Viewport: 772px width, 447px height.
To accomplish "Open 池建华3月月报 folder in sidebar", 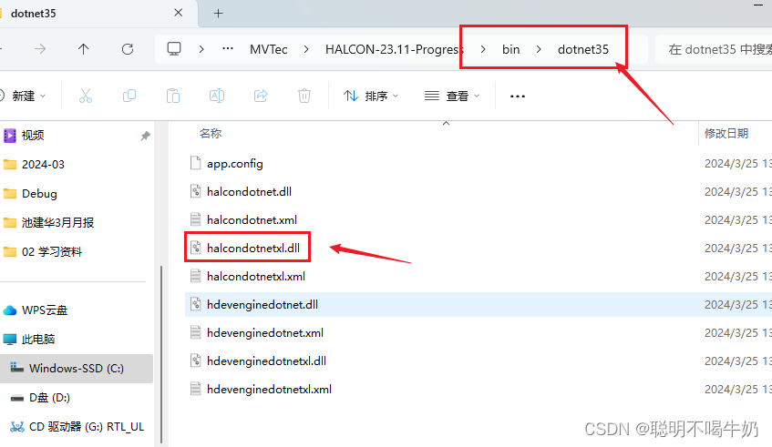I will click(x=57, y=222).
